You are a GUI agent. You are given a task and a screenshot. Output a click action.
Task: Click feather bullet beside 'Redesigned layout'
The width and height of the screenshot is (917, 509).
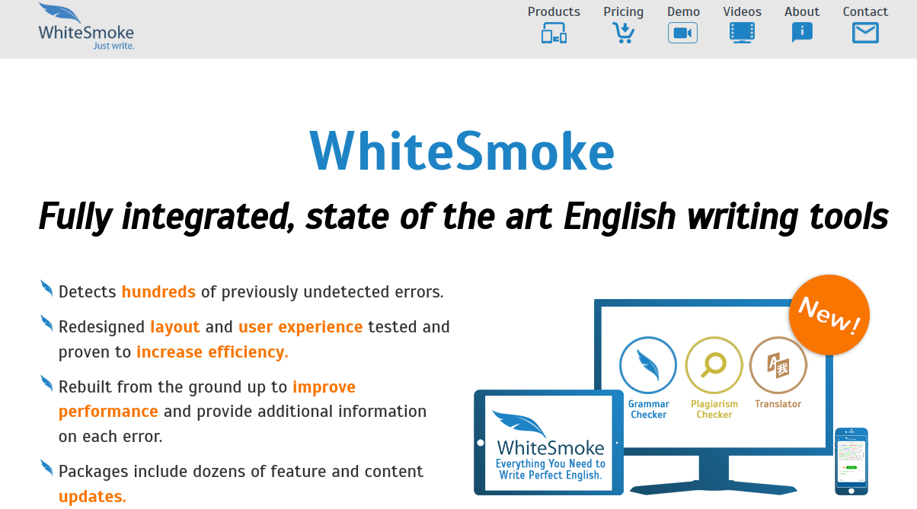(x=46, y=324)
